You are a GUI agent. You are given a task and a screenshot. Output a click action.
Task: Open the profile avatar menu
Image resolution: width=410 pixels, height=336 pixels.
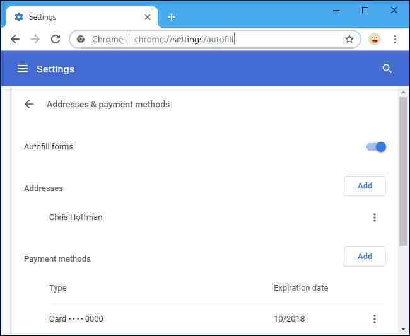tap(375, 40)
